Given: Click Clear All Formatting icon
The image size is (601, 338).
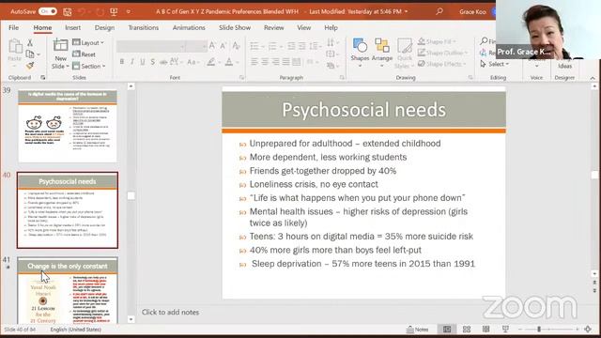Looking at the screenshot, I should pyautogui.click(x=236, y=46).
